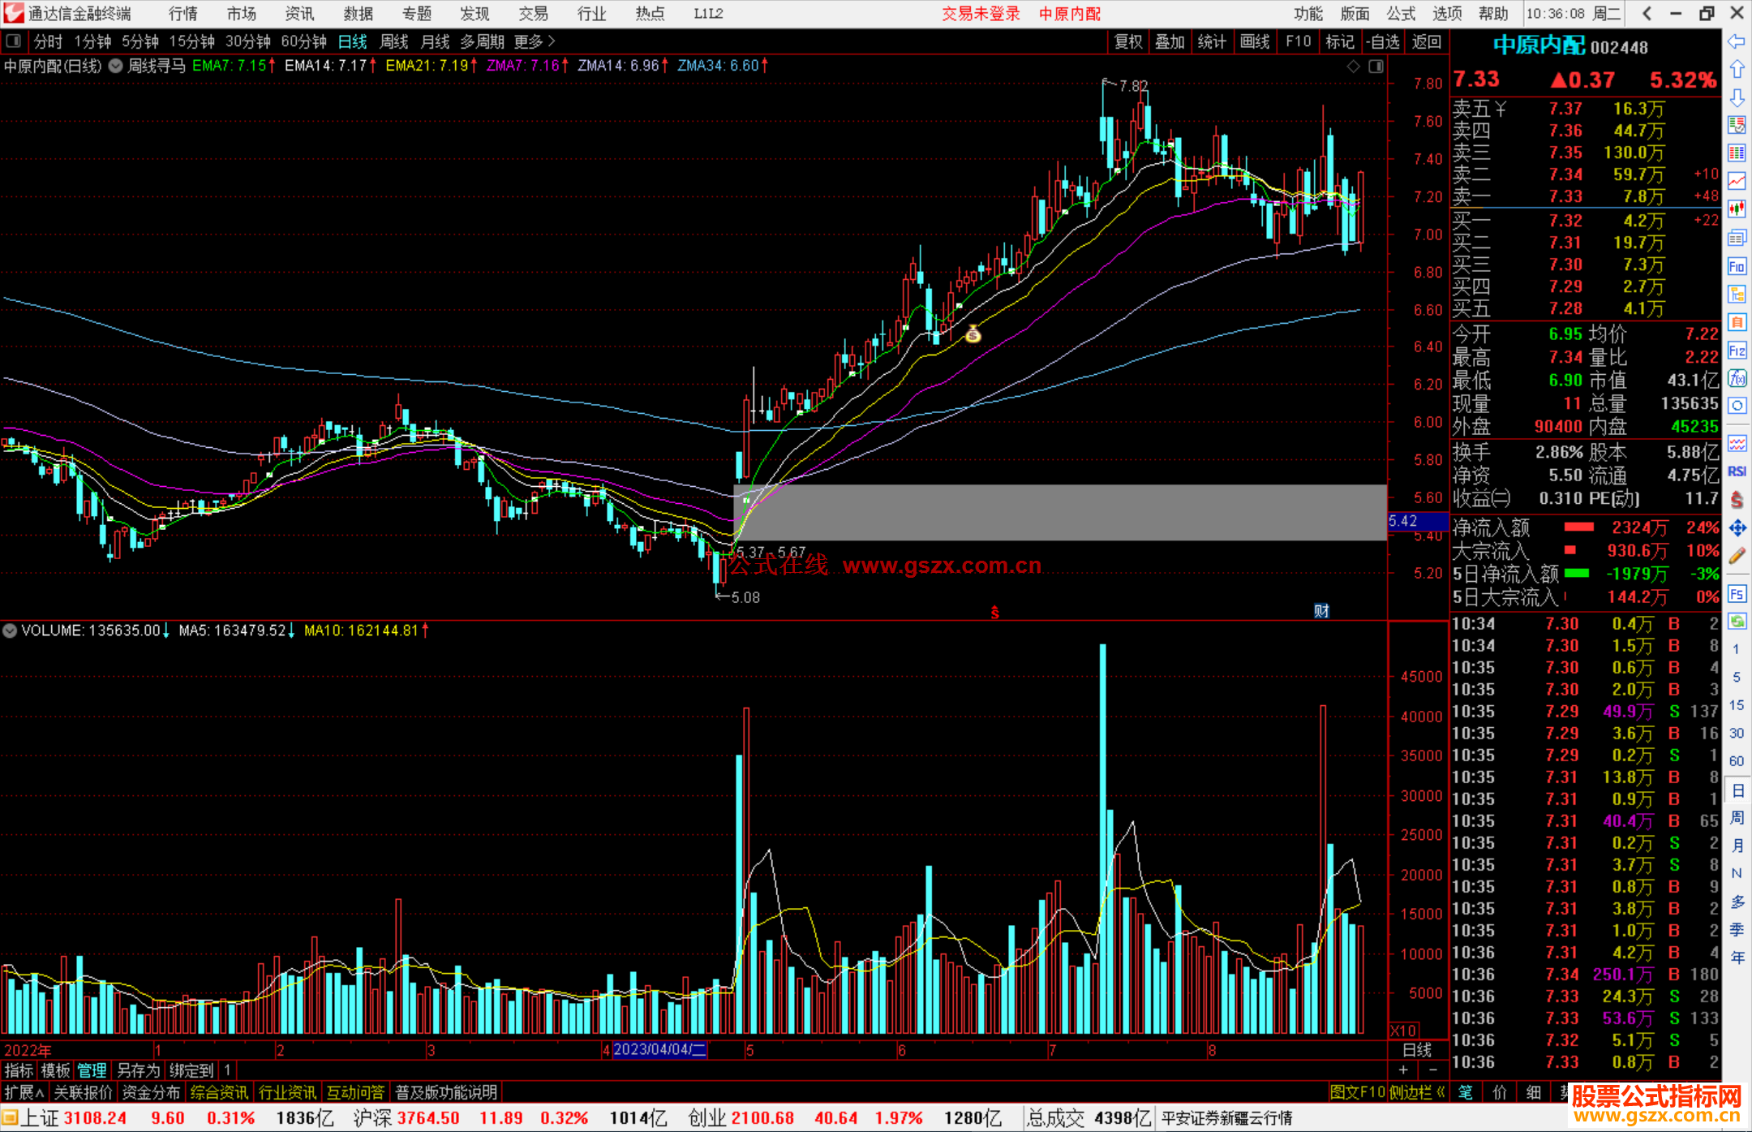This screenshot has width=1752, height=1132.
Task: Open the 公式 menu
Action: coord(1401,14)
